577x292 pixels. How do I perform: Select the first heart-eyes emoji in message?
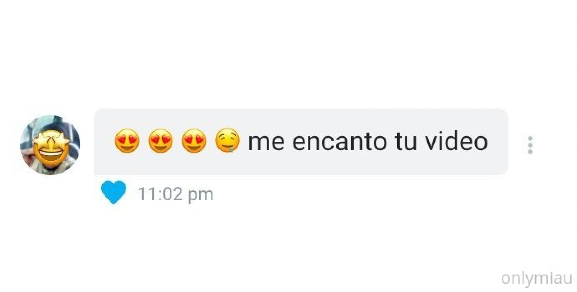127,141
